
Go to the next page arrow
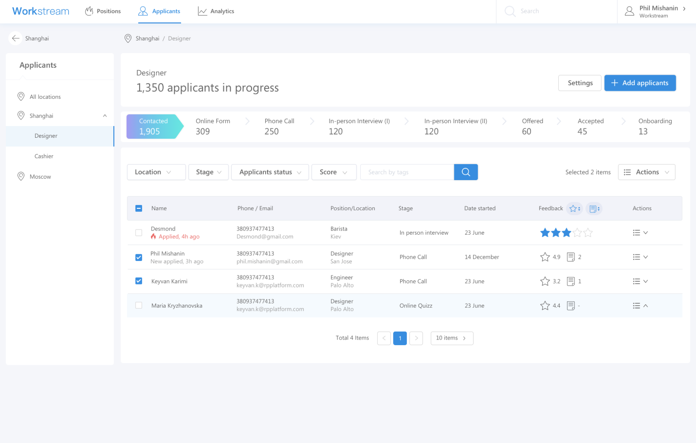tap(416, 338)
